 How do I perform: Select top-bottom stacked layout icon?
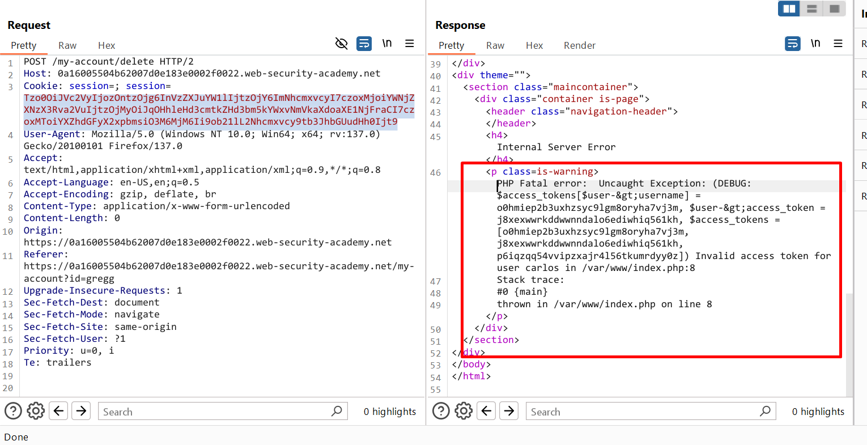[x=811, y=9]
